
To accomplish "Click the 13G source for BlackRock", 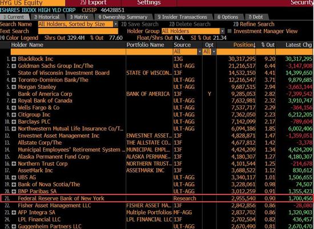I will coord(178,59).
